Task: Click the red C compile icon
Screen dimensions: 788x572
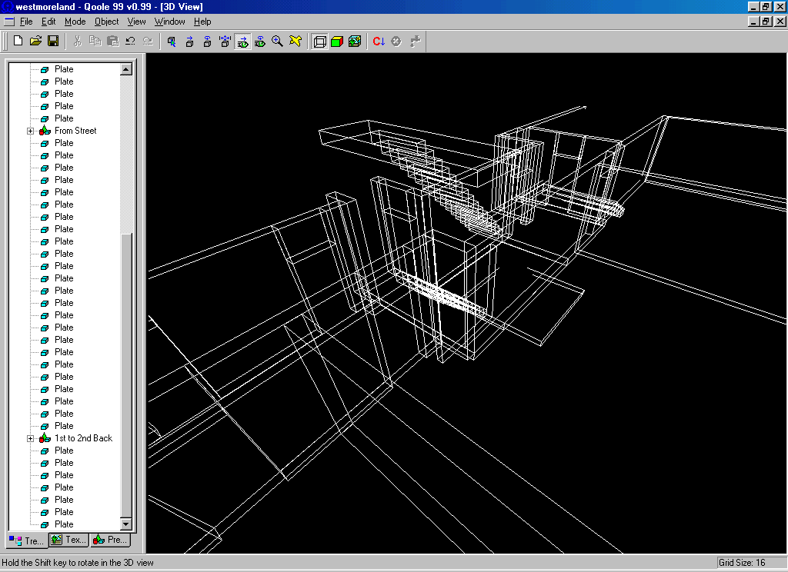Action: click(x=378, y=41)
